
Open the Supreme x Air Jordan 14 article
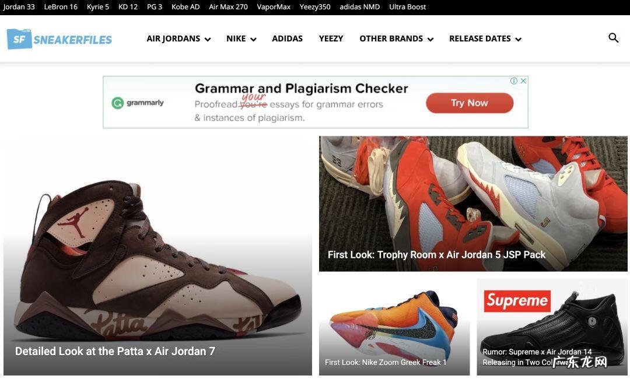537,357
